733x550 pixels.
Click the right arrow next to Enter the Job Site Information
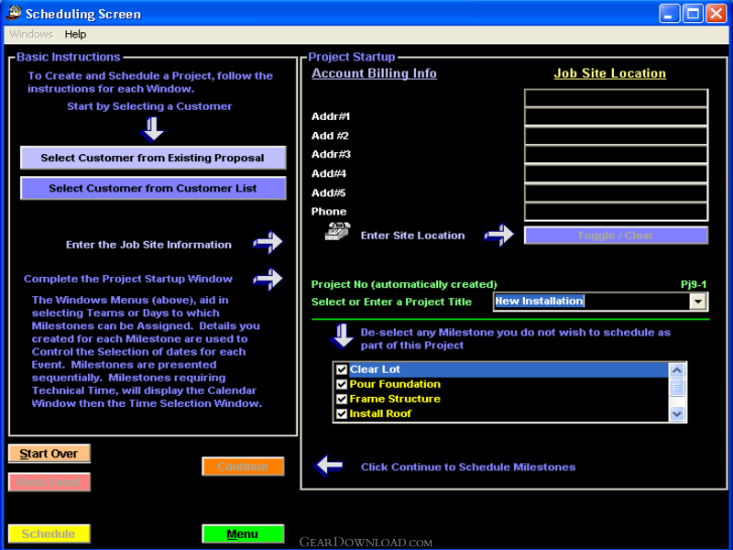tap(268, 243)
